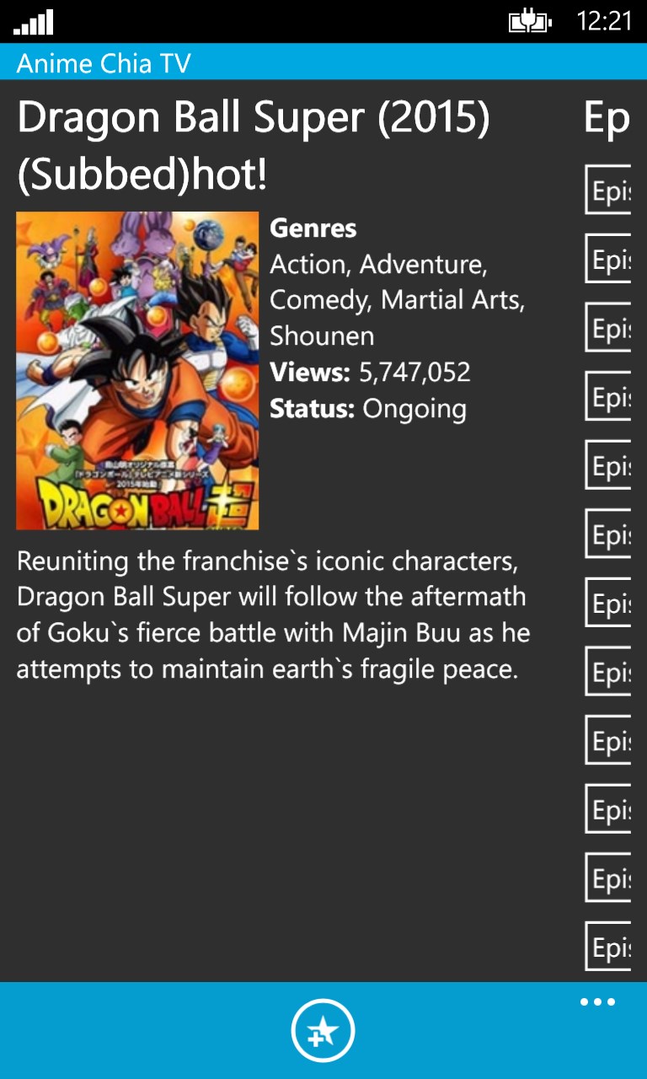Select the fourth episode entry

click(x=608, y=396)
